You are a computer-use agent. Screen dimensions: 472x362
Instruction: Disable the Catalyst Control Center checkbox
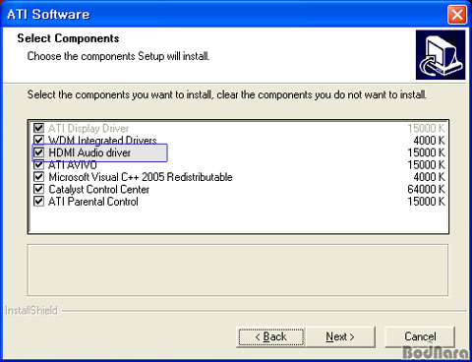pyautogui.click(x=38, y=189)
